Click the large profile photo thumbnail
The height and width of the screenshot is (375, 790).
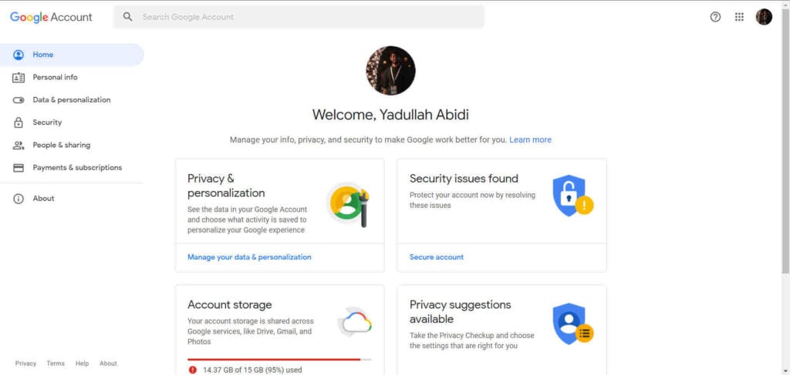[390, 70]
